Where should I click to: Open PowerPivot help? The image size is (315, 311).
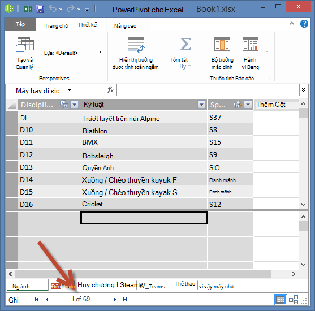click(304, 24)
